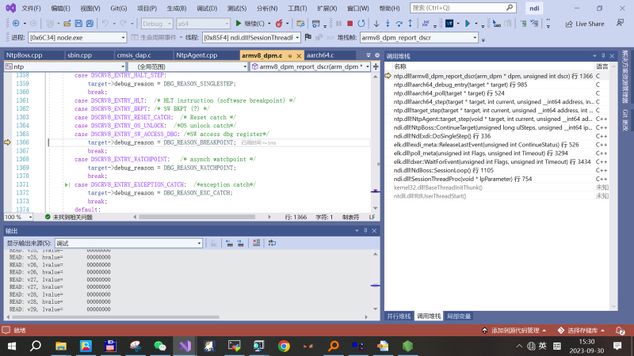The height and width of the screenshot is (356, 634).
Task: Open the 100 % zoom dropdown
Action: click(18, 217)
